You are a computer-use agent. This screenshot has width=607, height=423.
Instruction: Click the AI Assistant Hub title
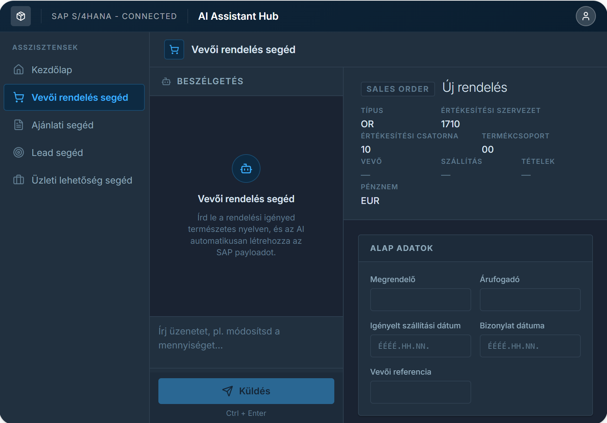(x=238, y=16)
